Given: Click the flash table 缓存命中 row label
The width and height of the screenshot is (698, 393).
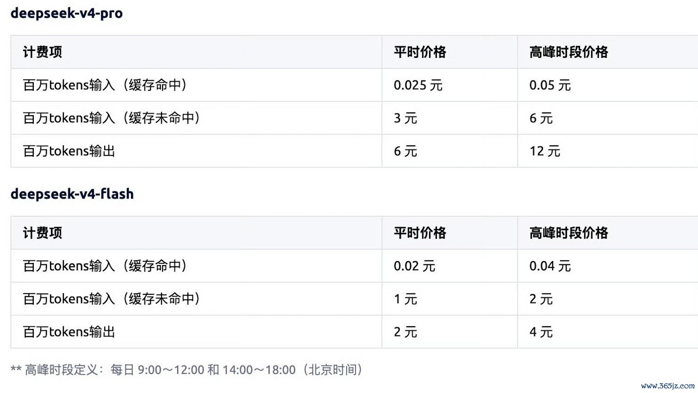Looking at the screenshot, I should [x=105, y=266].
